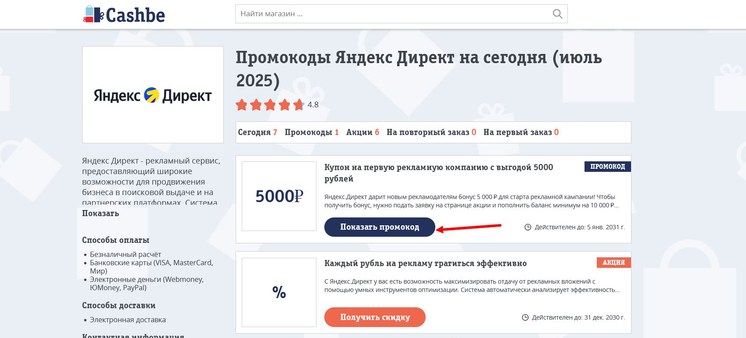
Task: Click text "Действителен до: 5 янв. 2031 г."
Action: 580,227
